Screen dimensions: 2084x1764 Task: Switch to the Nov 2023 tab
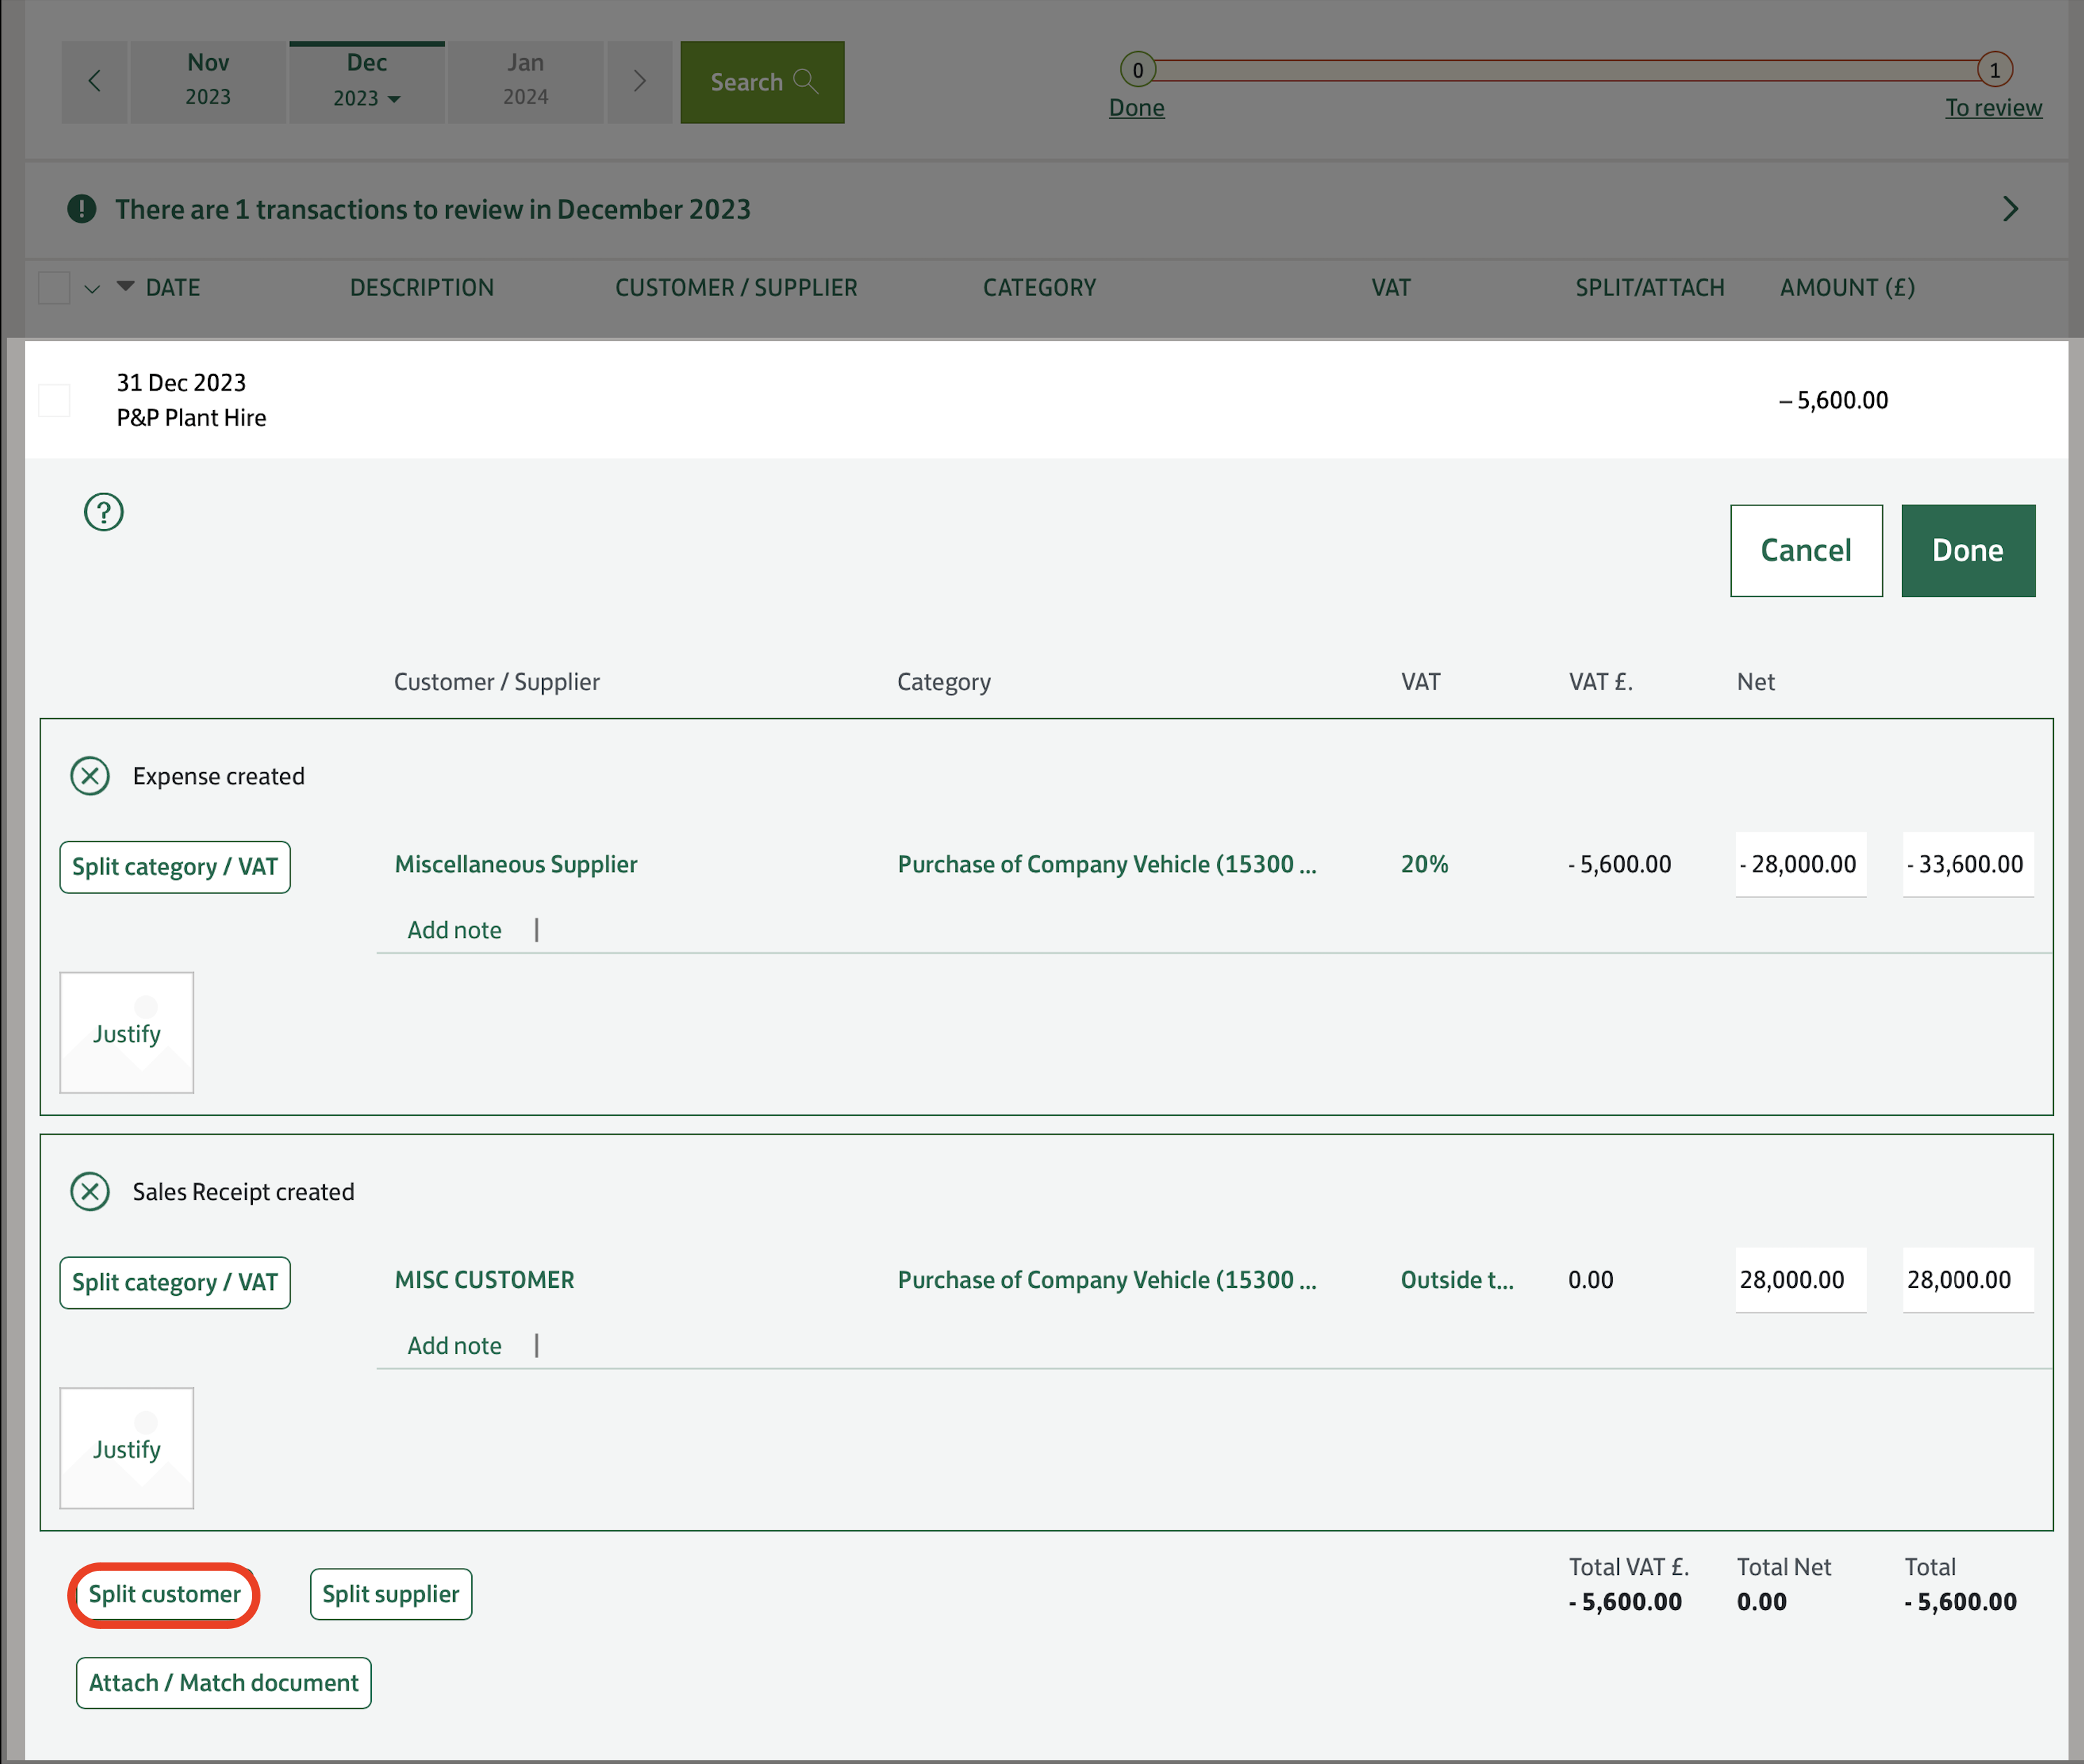[x=207, y=81]
